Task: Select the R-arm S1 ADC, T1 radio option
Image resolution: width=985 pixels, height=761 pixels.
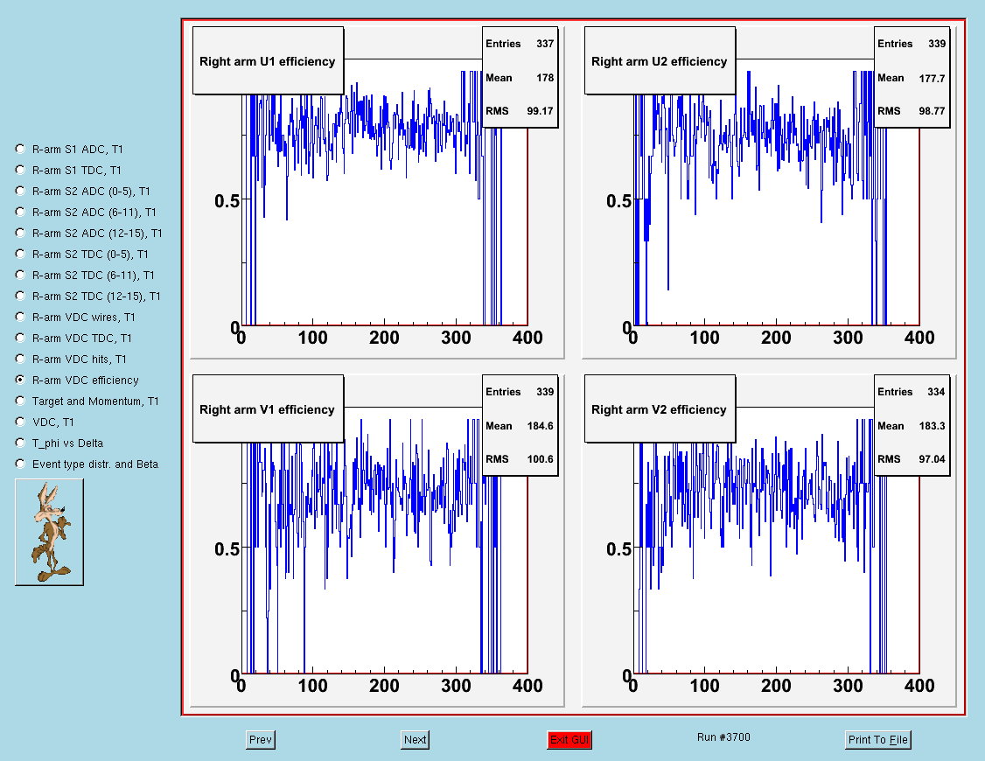Action: click(x=20, y=149)
